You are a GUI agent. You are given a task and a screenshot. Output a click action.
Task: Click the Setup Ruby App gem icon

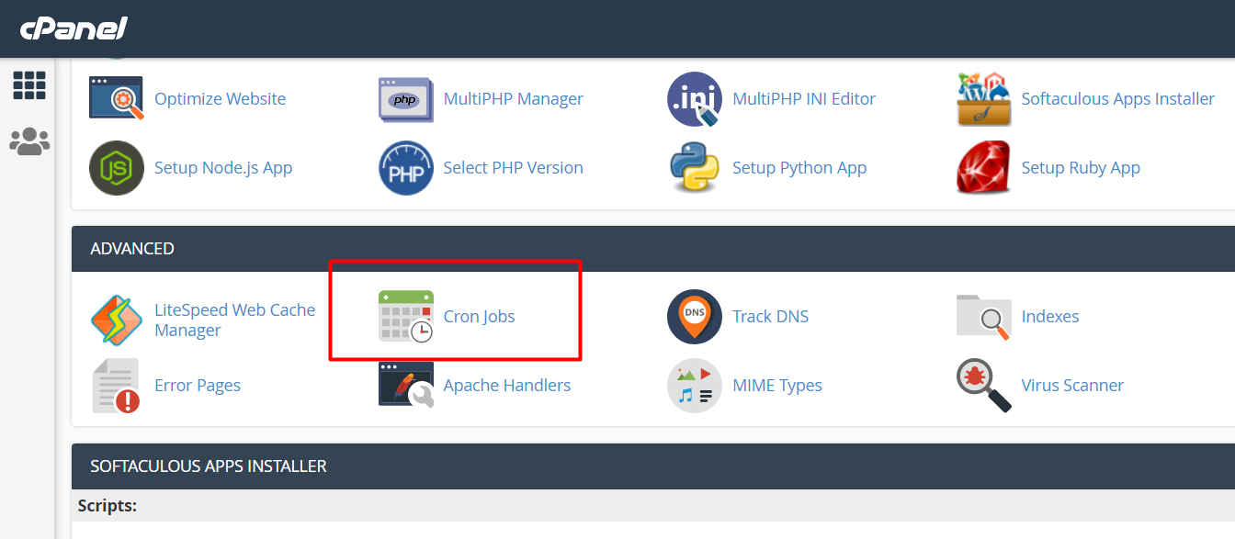point(983,168)
